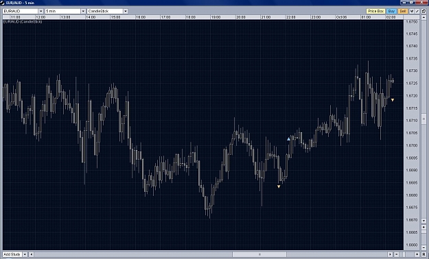Click the horizontal scrollbar right arrow
The width and height of the screenshot is (429, 259).
390,254
